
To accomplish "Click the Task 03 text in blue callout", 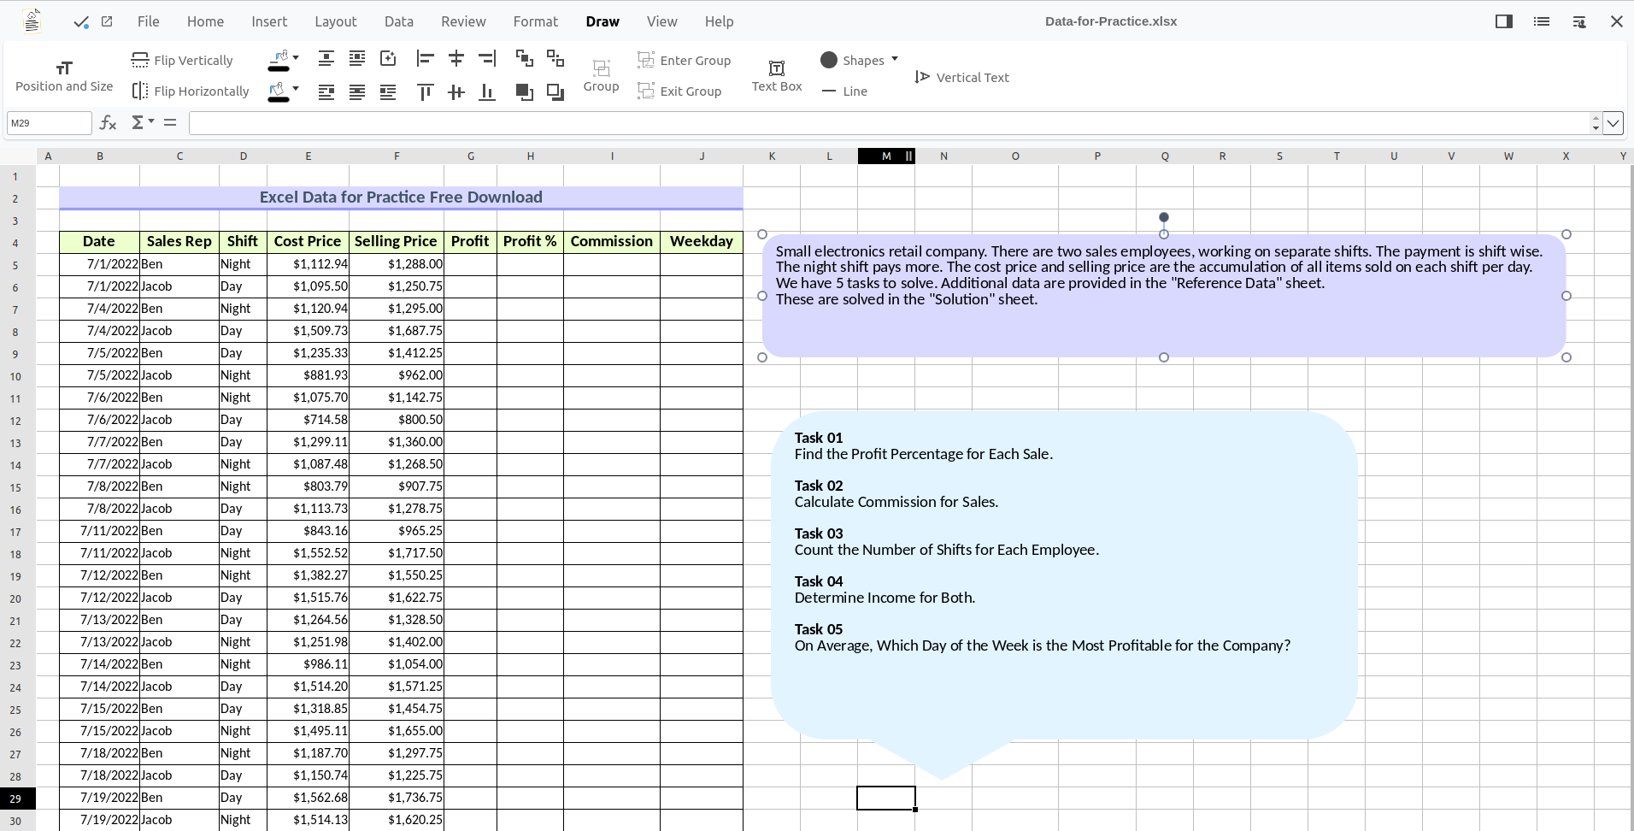I will click(x=819, y=533).
